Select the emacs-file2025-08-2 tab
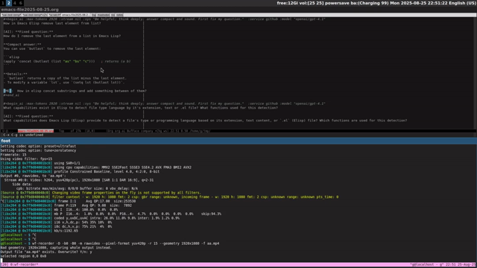 [x=75, y=15]
